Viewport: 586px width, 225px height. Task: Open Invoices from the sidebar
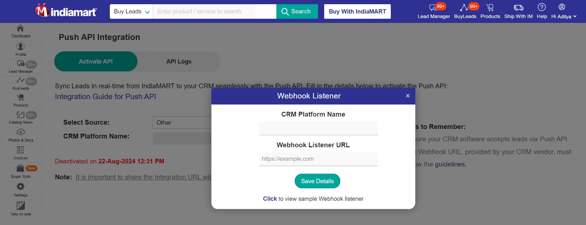21,153
